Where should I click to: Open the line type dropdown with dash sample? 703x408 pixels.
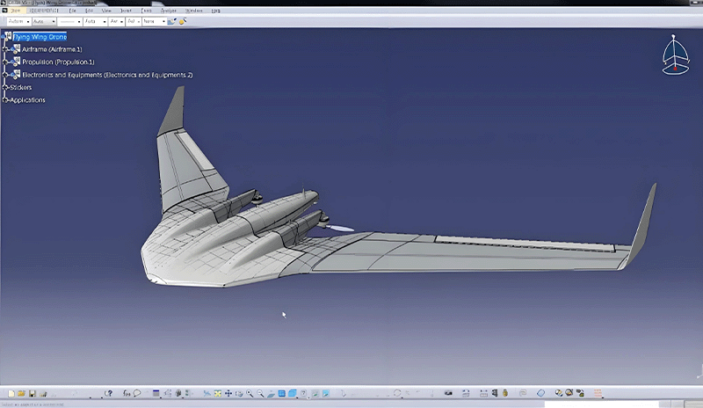(69, 21)
